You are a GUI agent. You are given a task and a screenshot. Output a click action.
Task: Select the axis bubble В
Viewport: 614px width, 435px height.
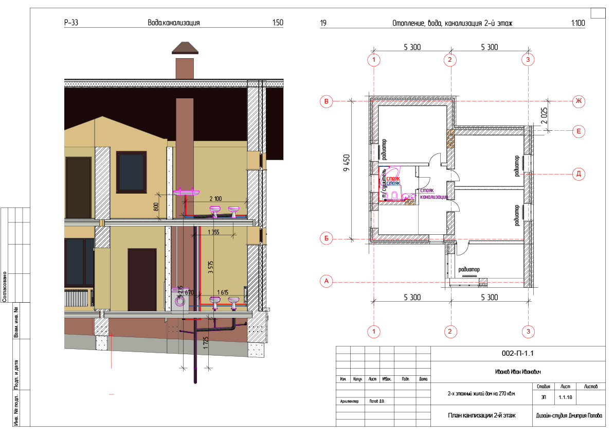[327, 101]
